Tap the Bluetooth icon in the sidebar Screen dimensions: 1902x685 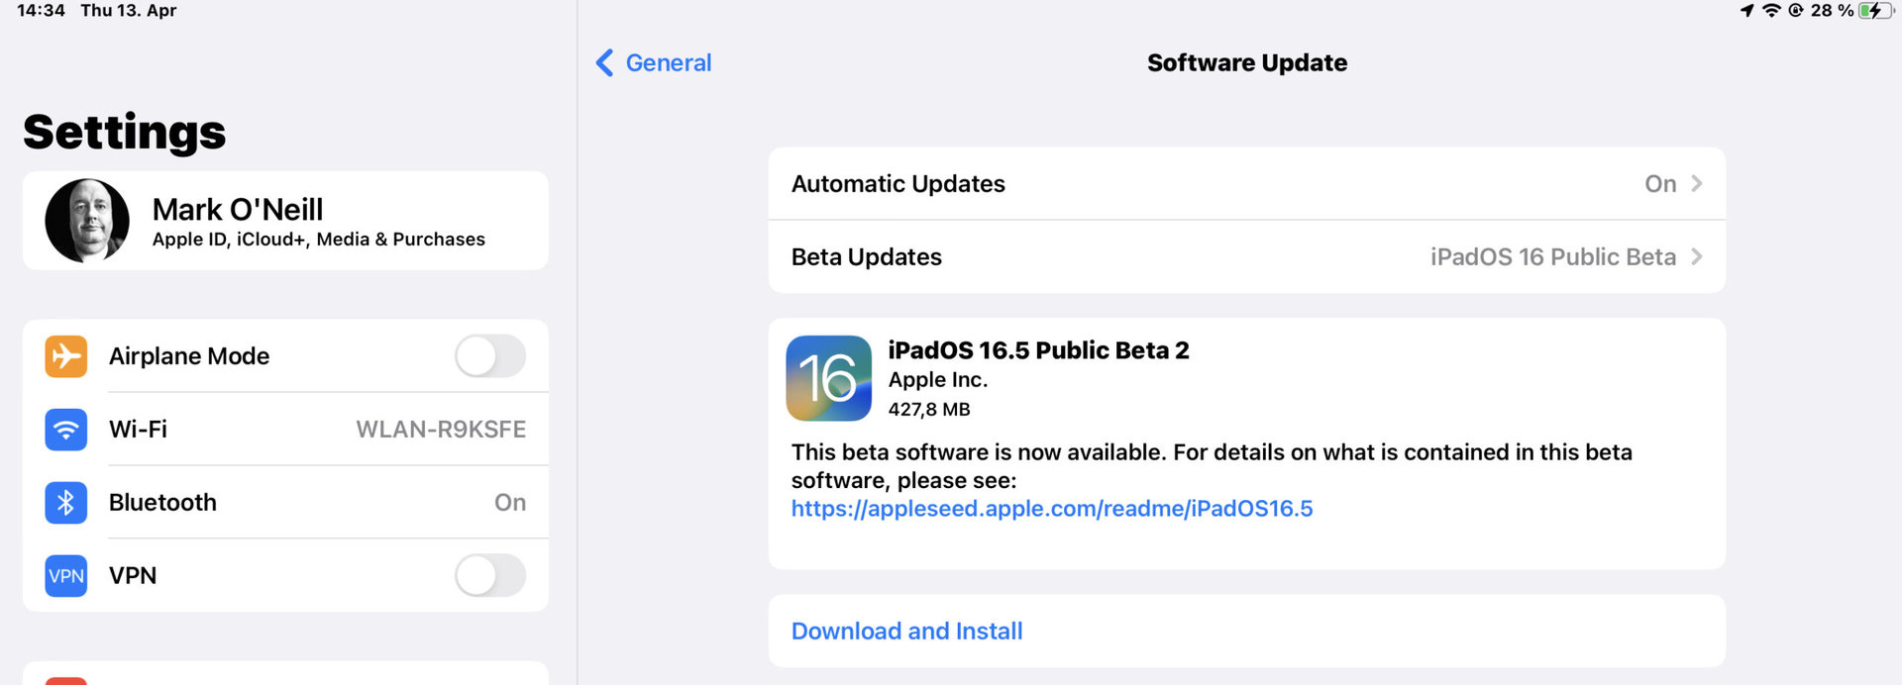pyautogui.click(x=66, y=503)
